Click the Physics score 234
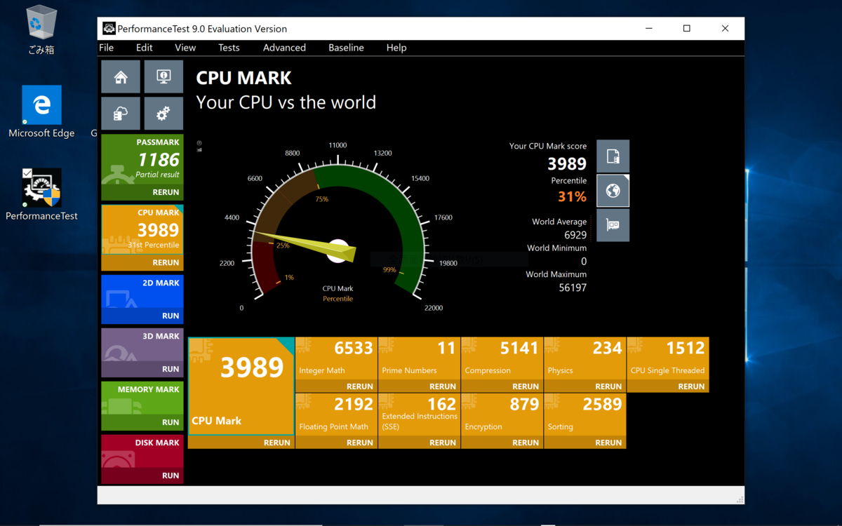 pos(607,349)
